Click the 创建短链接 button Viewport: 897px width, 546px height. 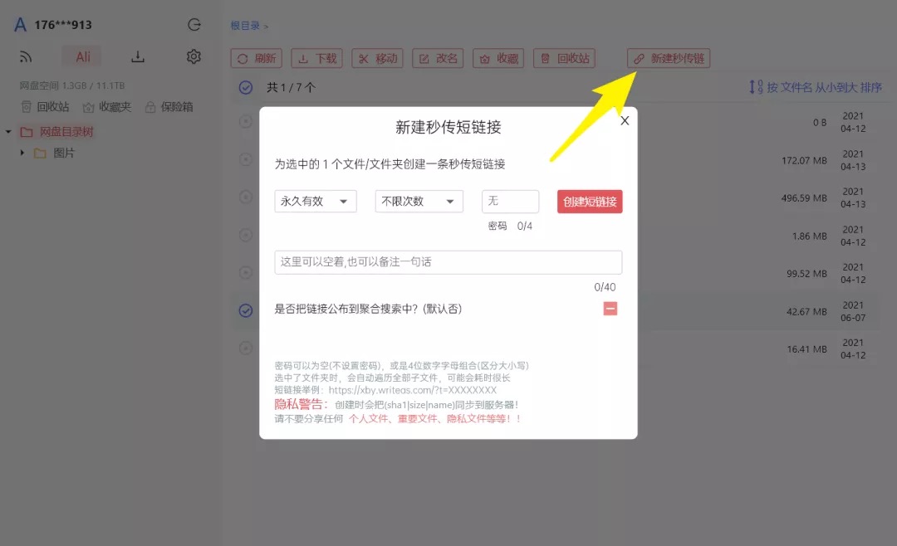coord(590,202)
